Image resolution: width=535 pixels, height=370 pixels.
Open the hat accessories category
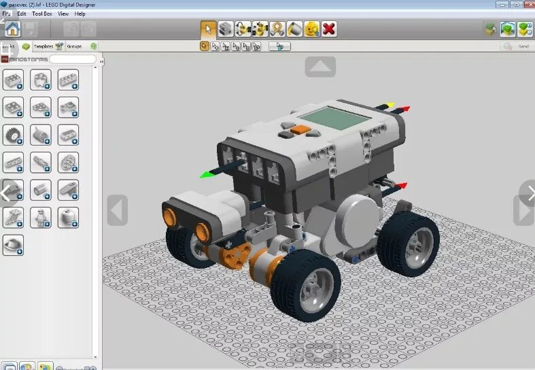13,245
